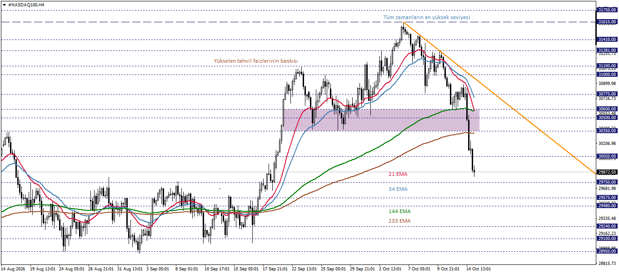Screen dimensions: 619x274
Task: Select the purple shaded support zone rectangle
Action: point(381,120)
